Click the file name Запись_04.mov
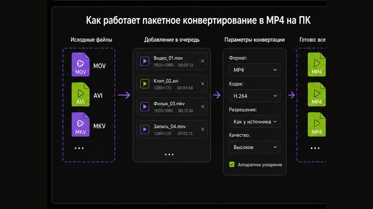This screenshot has width=373, height=209. [170, 127]
